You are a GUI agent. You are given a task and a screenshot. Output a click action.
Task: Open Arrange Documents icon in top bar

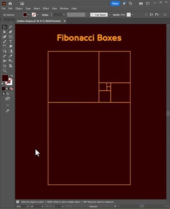coord(141,4)
